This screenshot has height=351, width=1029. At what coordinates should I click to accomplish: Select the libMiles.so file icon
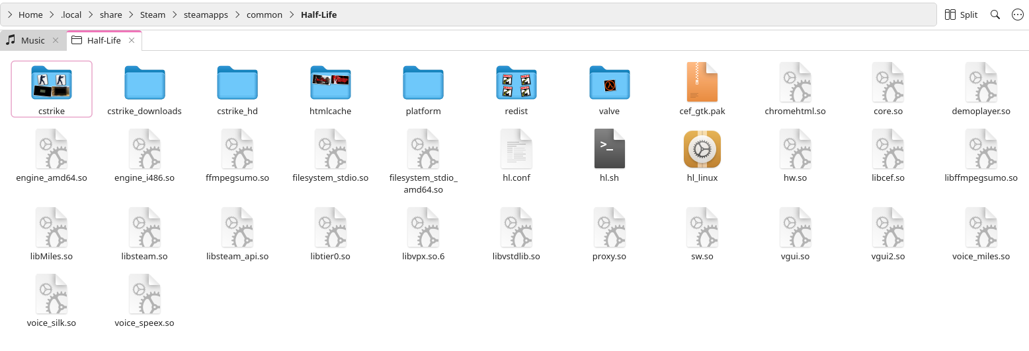pos(52,227)
